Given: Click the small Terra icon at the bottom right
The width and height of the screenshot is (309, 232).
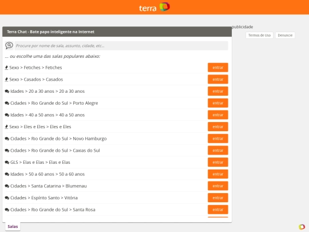Looking at the screenshot, I should tap(302, 227).
